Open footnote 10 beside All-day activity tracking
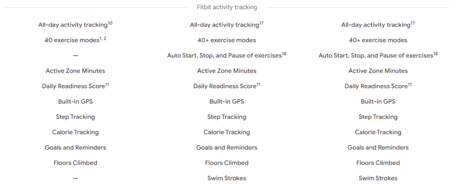The height and width of the screenshot is (191, 461). point(110,23)
